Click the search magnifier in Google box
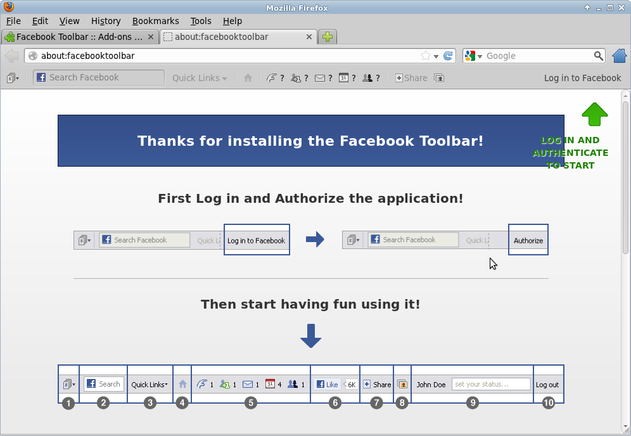The image size is (631, 436). (599, 56)
